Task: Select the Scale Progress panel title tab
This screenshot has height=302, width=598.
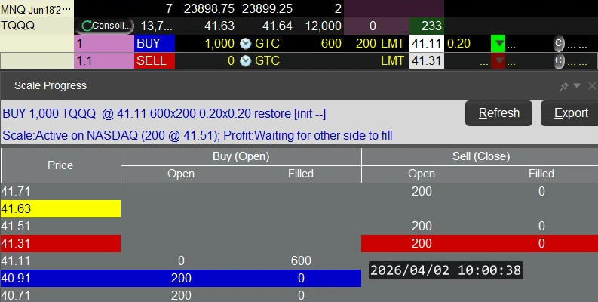Action: pos(44,85)
